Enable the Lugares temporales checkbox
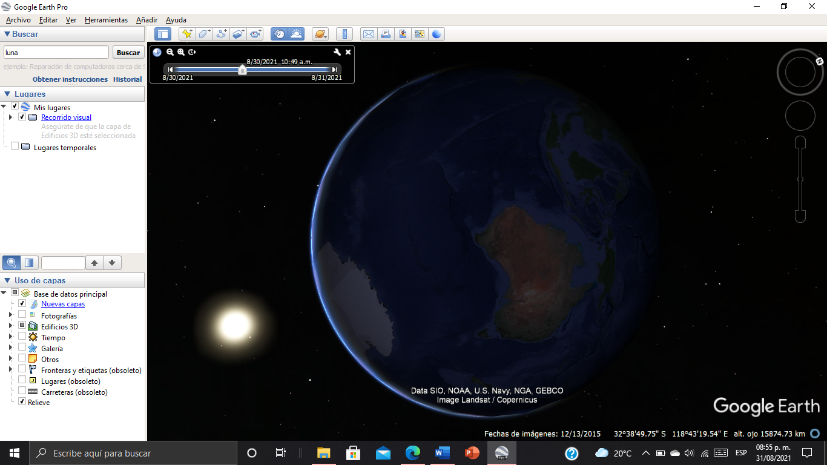The image size is (827, 465). [15, 146]
